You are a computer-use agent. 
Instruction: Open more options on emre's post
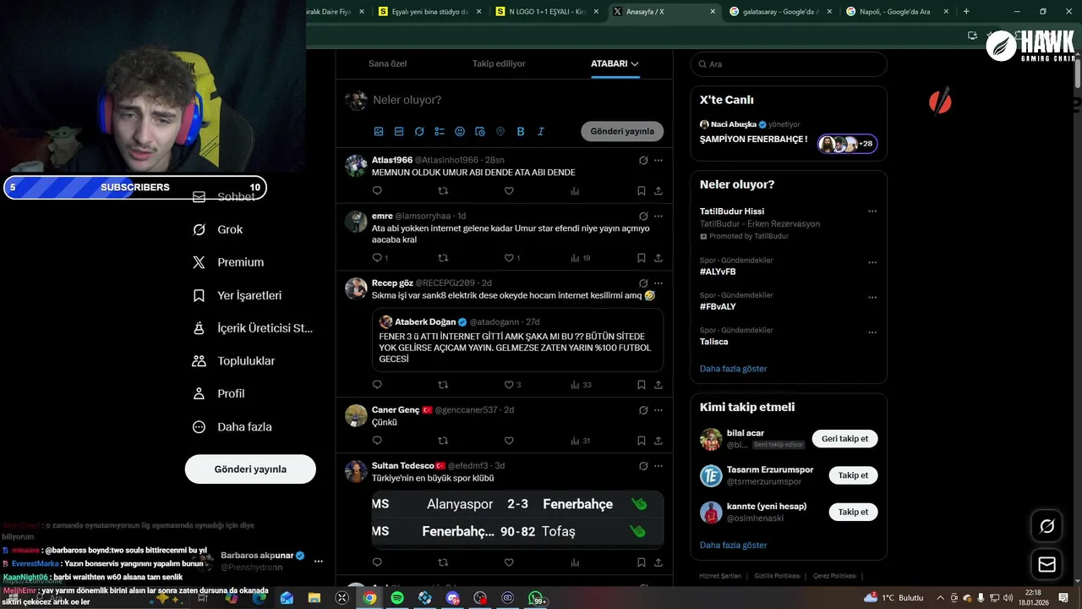tap(658, 216)
